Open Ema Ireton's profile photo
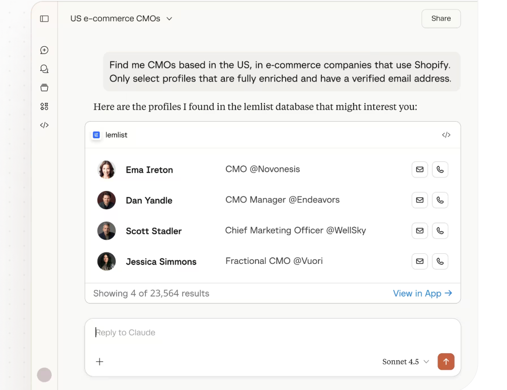Image resolution: width=507 pixels, height=390 pixels. 107,169
